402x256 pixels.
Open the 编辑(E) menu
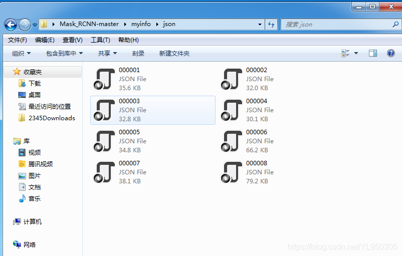[45, 40]
